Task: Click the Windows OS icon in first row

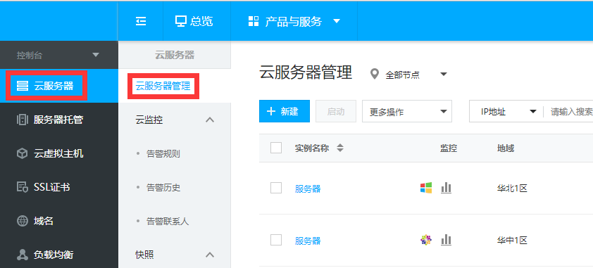Action: pyautogui.click(x=426, y=188)
